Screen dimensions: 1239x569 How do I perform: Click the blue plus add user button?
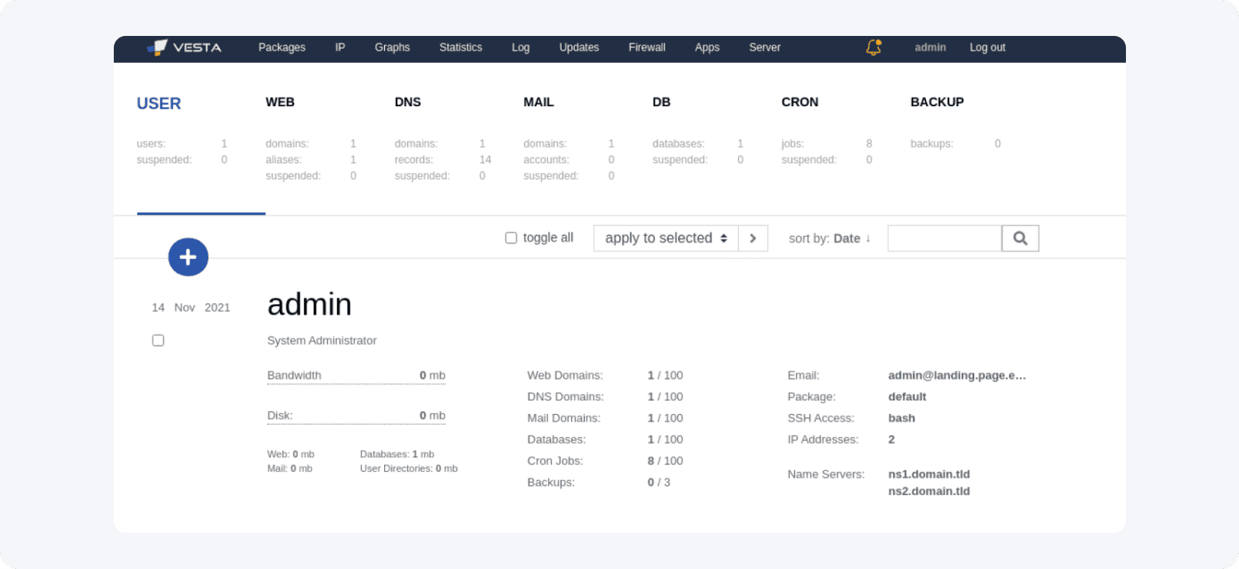(188, 257)
